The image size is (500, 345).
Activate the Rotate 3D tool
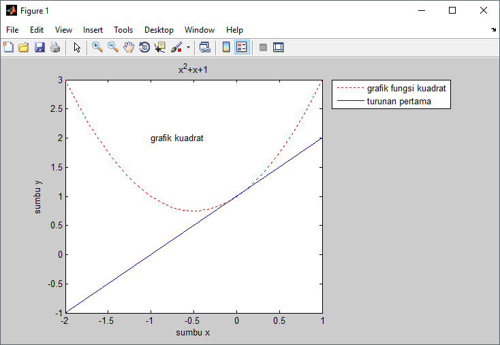[144, 47]
